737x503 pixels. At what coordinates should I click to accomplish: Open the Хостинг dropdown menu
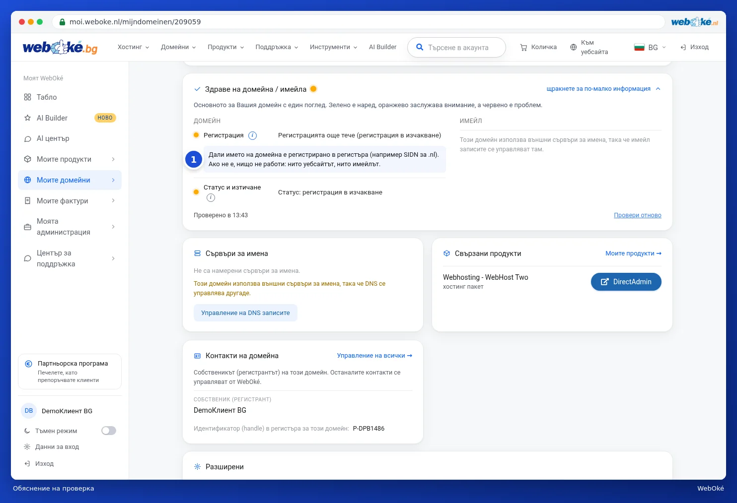(133, 47)
